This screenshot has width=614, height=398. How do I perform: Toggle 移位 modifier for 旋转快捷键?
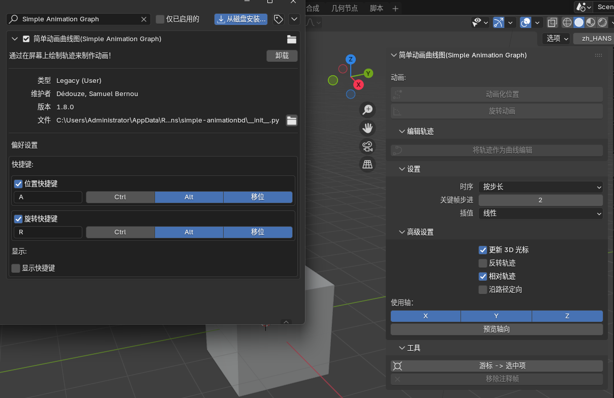[x=258, y=232]
